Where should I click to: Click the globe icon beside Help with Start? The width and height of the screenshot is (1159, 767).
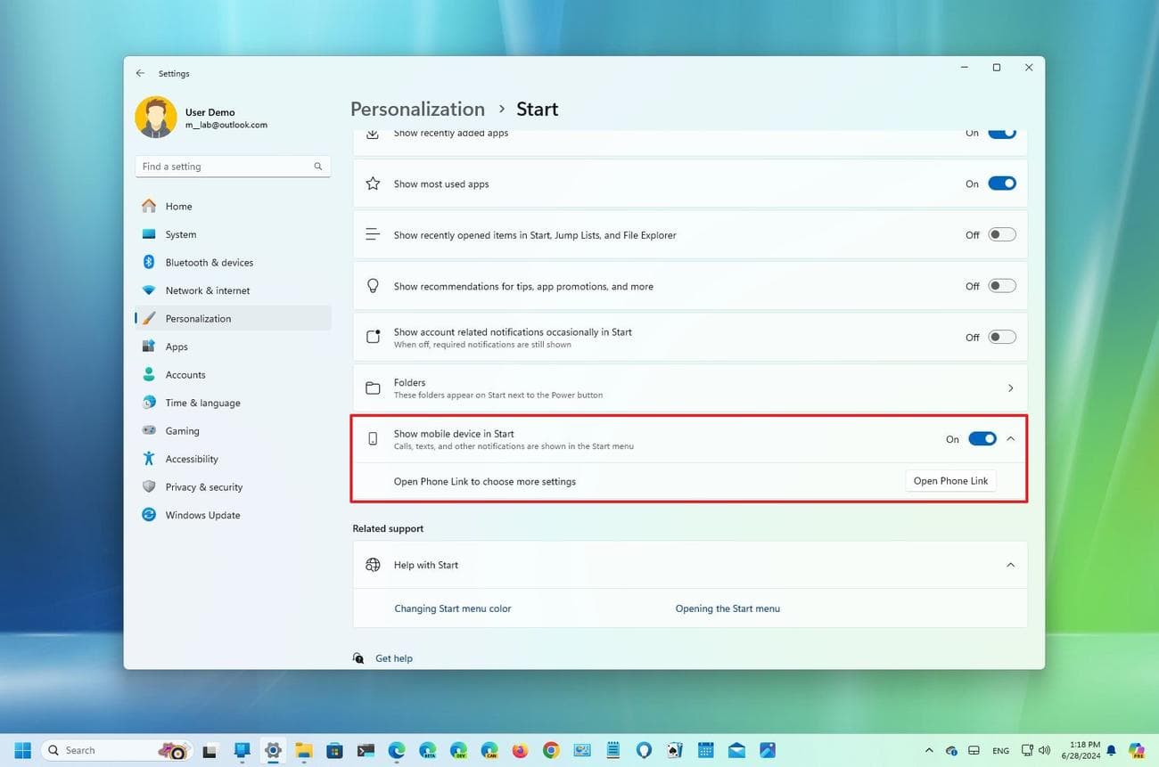[373, 565]
